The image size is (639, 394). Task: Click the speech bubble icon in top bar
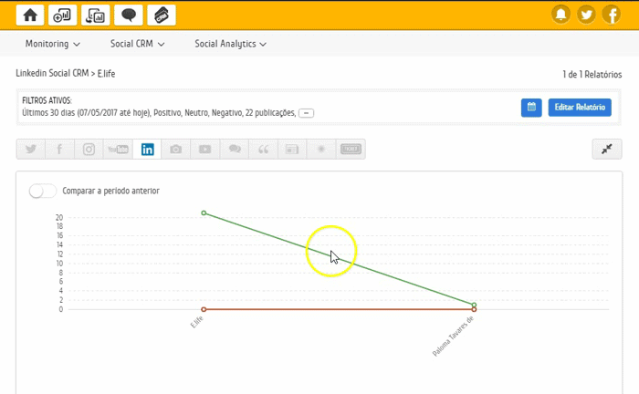pyautogui.click(x=129, y=15)
